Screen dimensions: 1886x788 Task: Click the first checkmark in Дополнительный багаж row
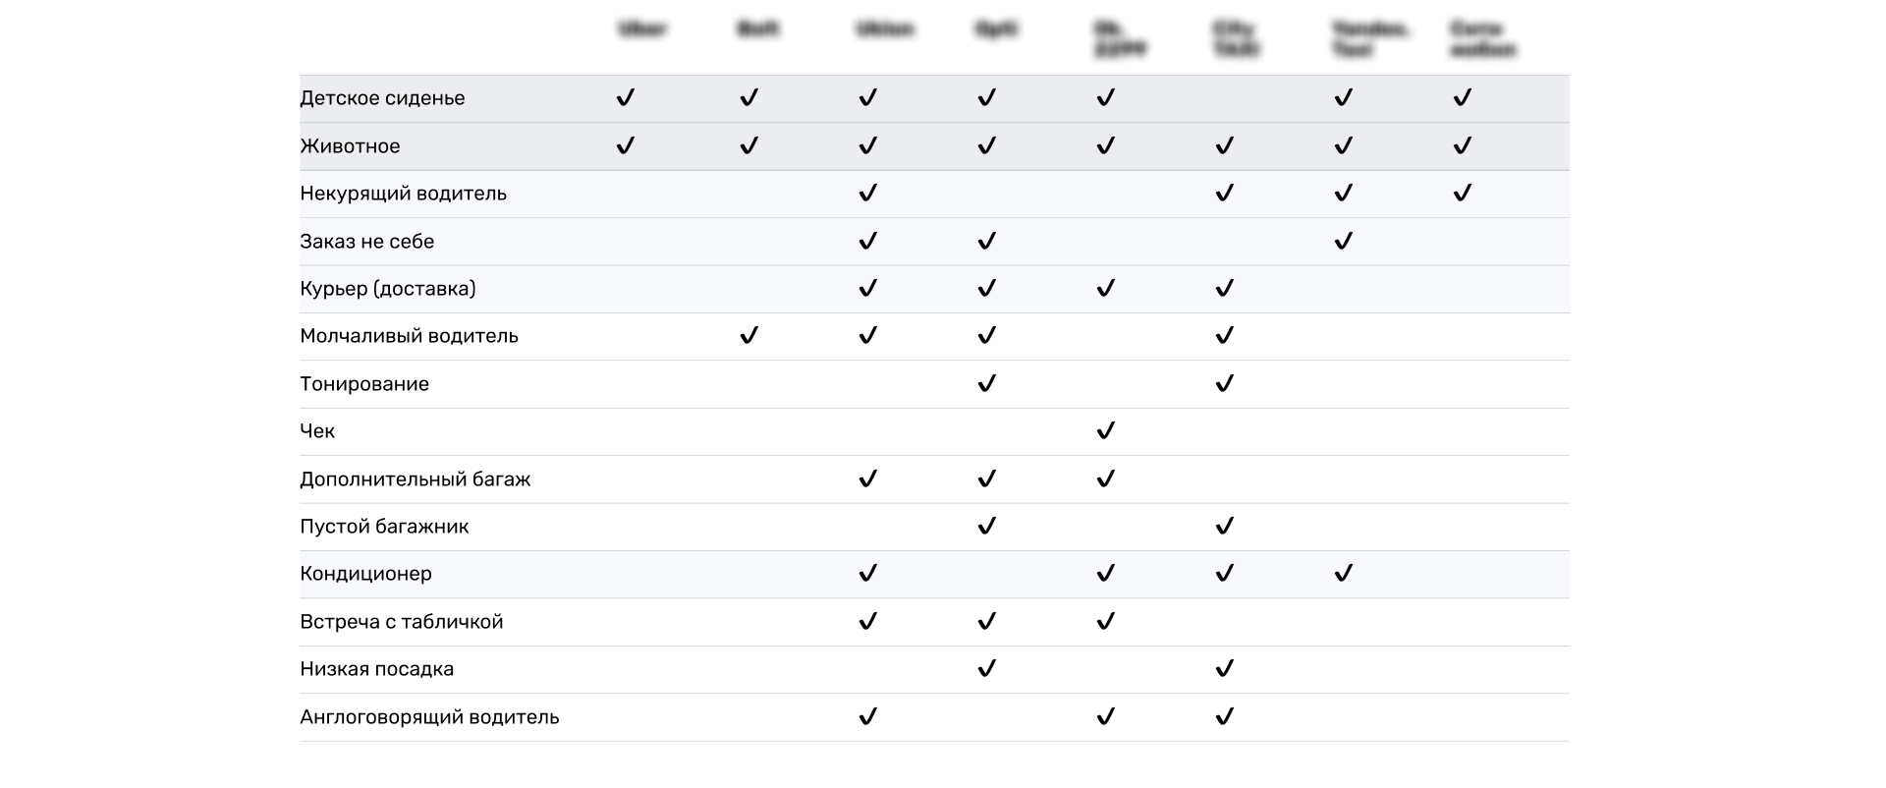(867, 478)
